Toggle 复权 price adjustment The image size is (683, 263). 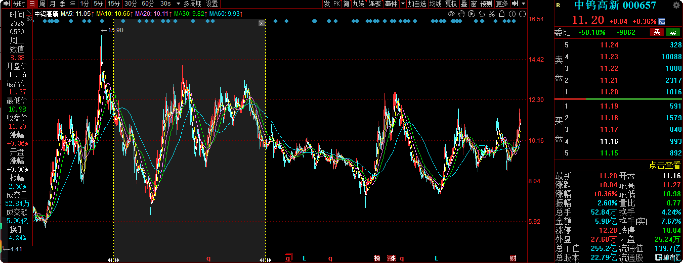(x=451, y=4)
